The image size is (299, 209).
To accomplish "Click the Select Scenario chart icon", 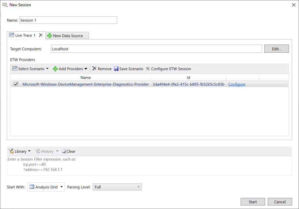I will 14,69.
